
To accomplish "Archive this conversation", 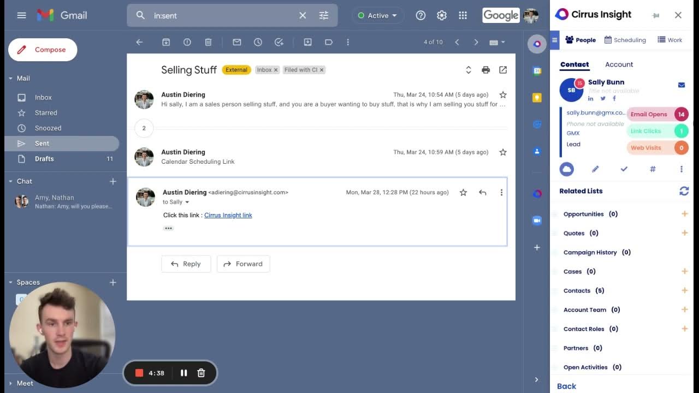I will (x=166, y=42).
